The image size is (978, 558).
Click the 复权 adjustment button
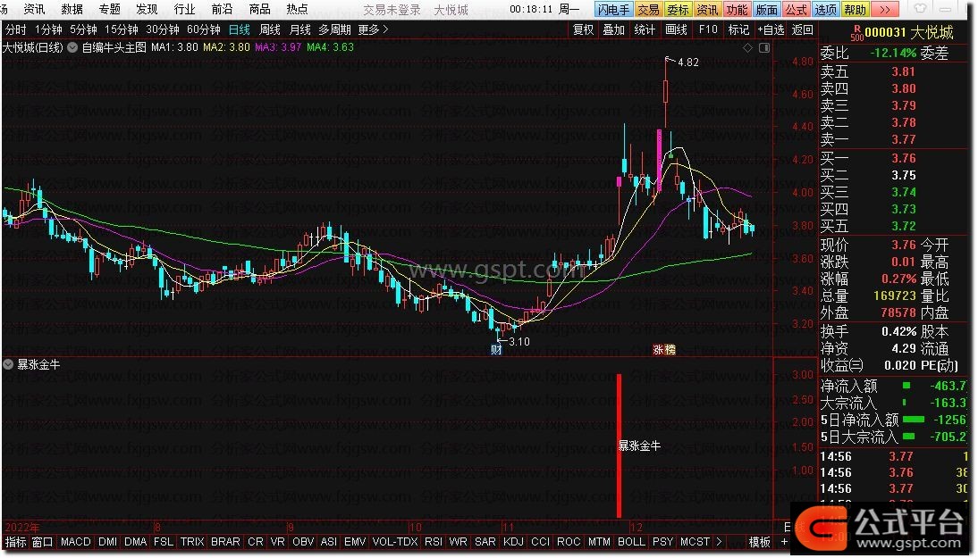[583, 29]
